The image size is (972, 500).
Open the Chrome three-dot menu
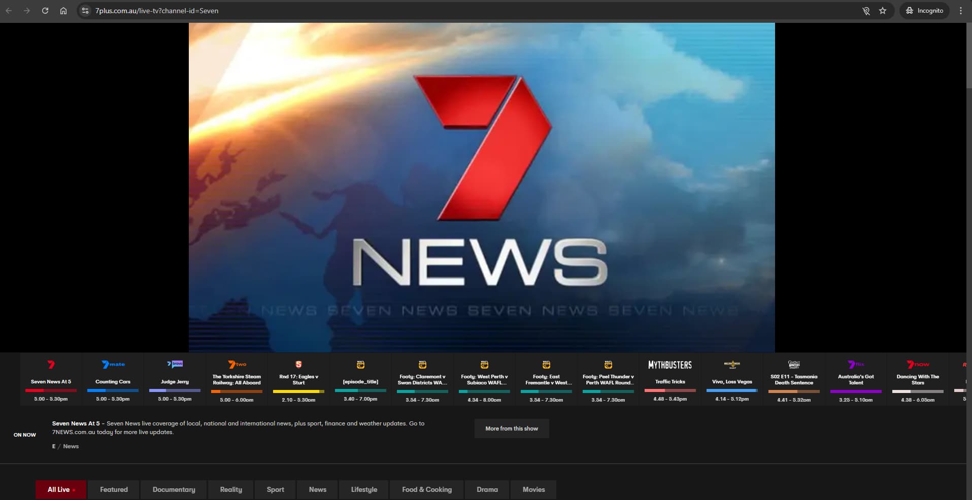[960, 11]
